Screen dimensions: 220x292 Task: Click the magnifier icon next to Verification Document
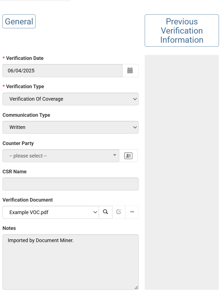106,212
